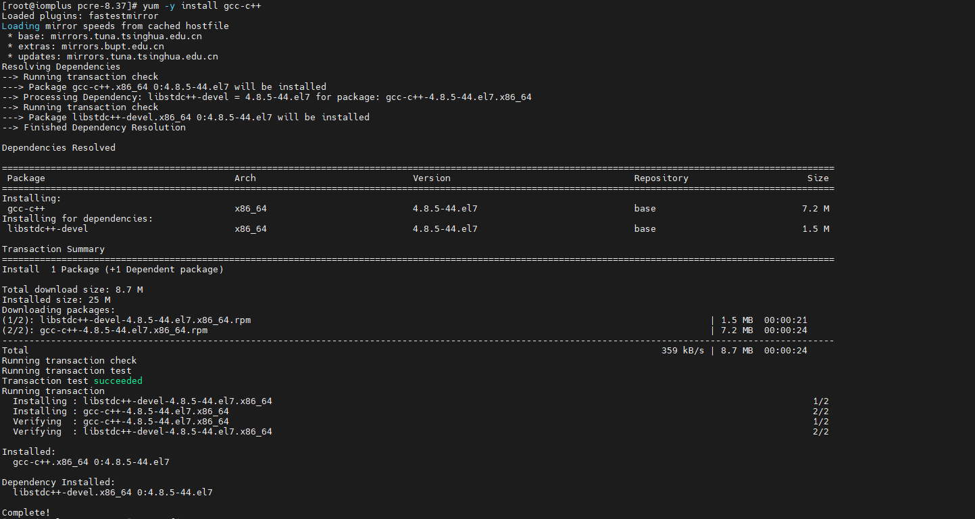Screen dimensions: 975x519
Task: Click the cyan "Loading" word
Action: tap(20, 26)
